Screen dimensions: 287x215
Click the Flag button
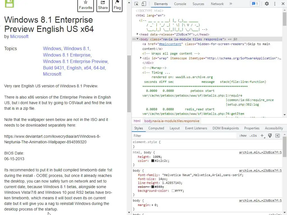(117, 5)
